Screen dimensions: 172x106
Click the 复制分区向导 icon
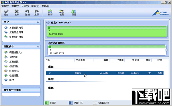(x=6, y=37)
